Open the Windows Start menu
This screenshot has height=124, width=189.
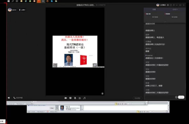(8, 1)
